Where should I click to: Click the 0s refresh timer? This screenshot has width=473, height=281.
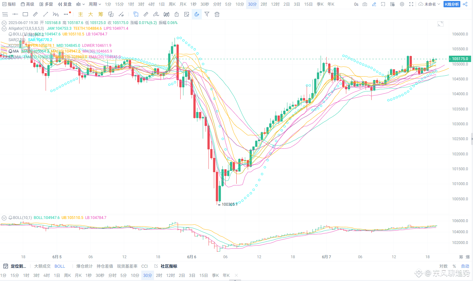click(x=356, y=4)
